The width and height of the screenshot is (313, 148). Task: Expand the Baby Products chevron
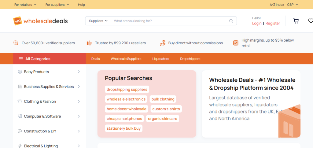click(x=79, y=72)
